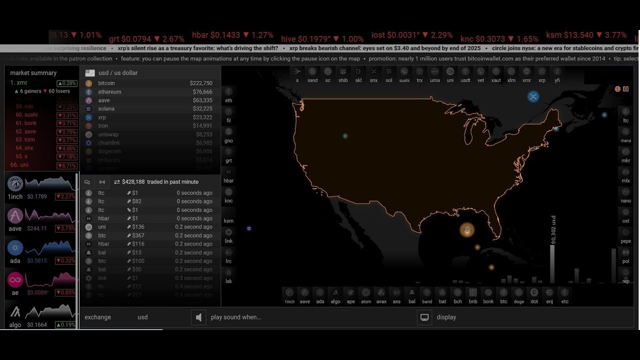The height and width of the screenshot is (360, 640).
Task: Click the chat bubble icon in the trades header
Action: click(87, 182)
